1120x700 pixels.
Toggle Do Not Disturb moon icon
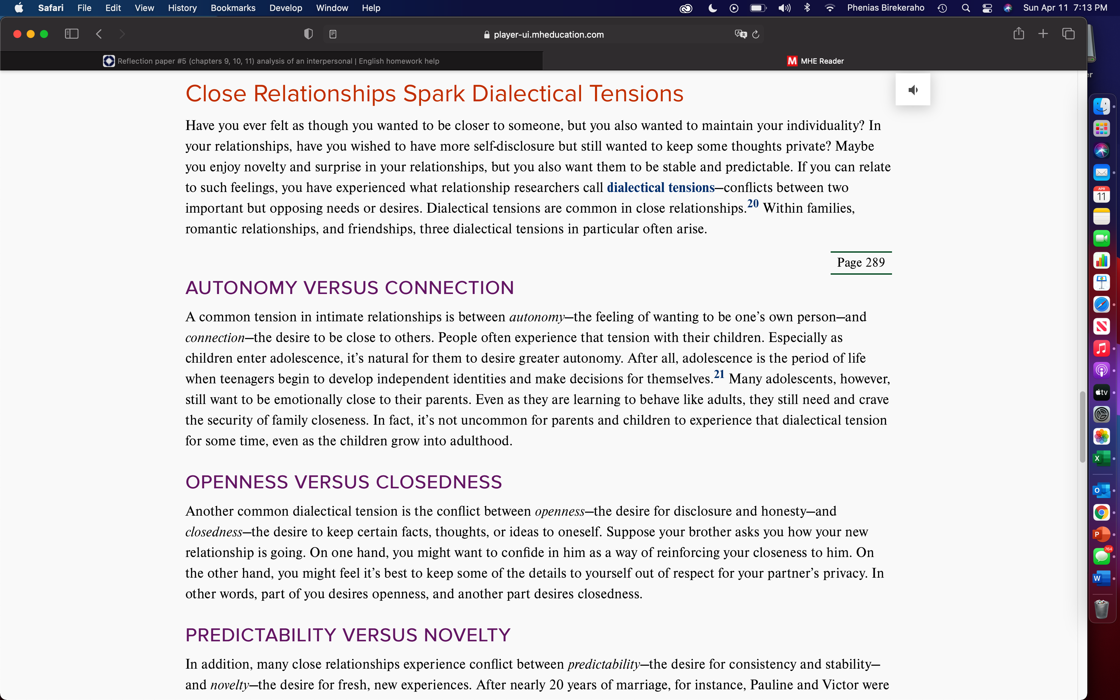point(712,8)
